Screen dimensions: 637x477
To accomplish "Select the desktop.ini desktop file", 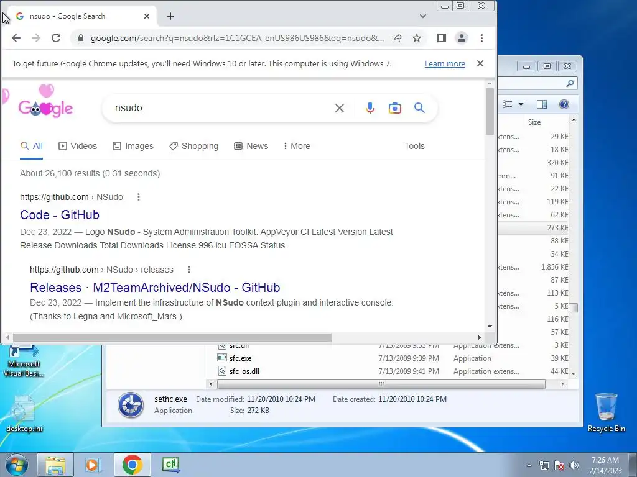I will (24, 414).
